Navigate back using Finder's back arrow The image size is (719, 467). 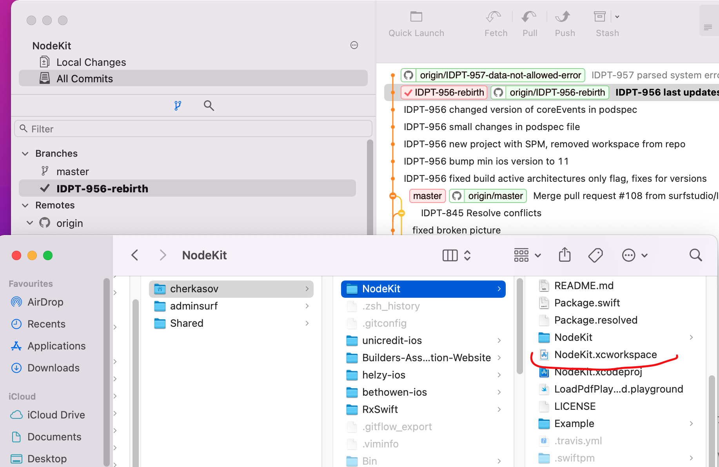pos(135,255)
